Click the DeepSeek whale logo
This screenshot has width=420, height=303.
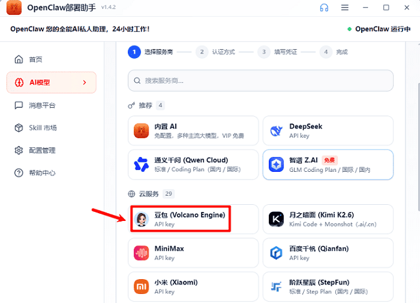pos(276,131)
